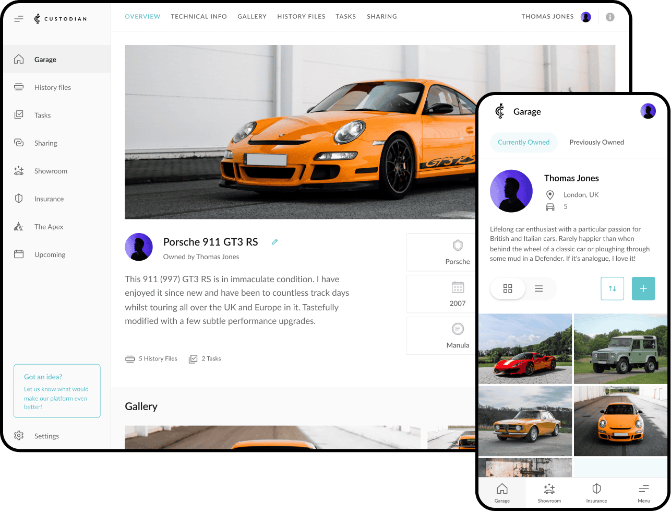Click the main Porsche hero image
The image size is (671, 511).
coord(300,132)
